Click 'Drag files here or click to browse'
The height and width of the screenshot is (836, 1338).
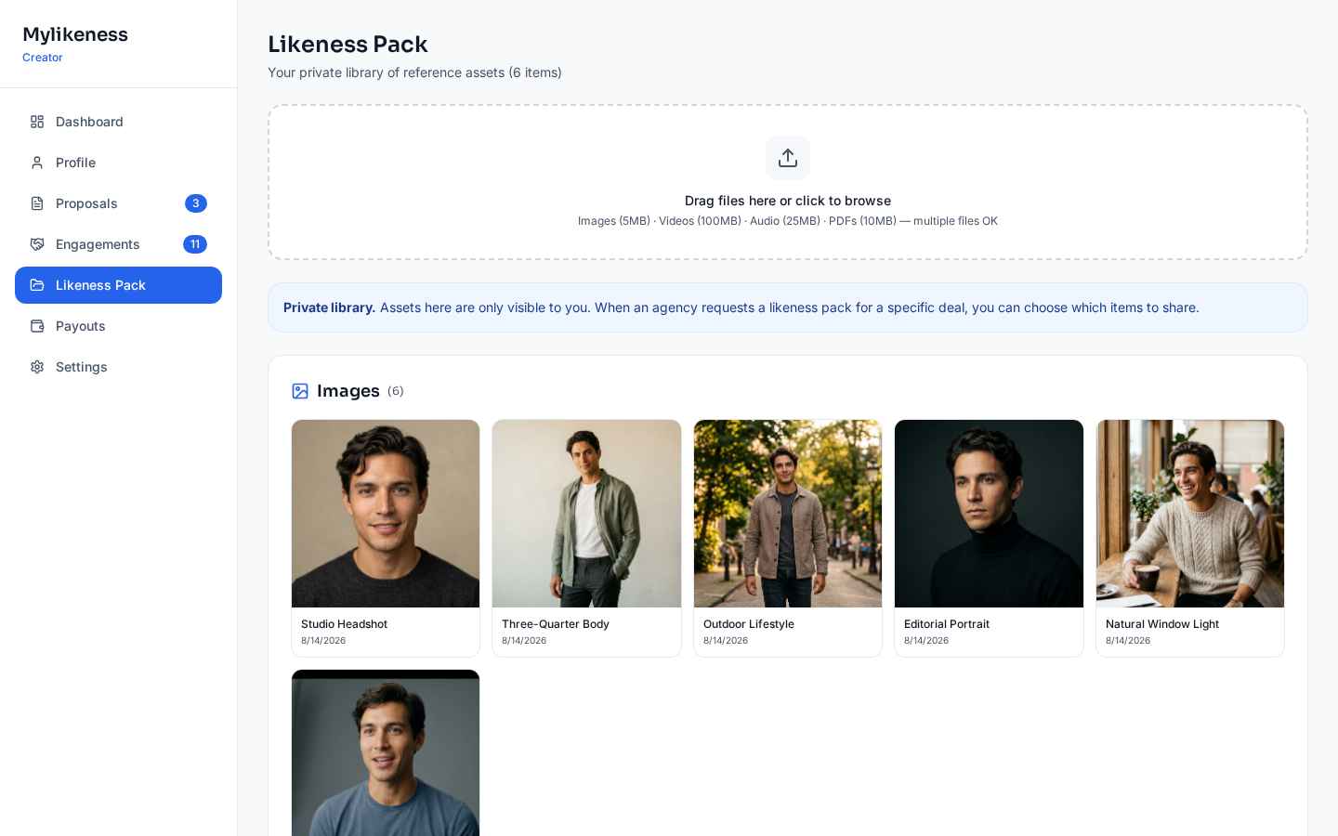coord(788,201)
